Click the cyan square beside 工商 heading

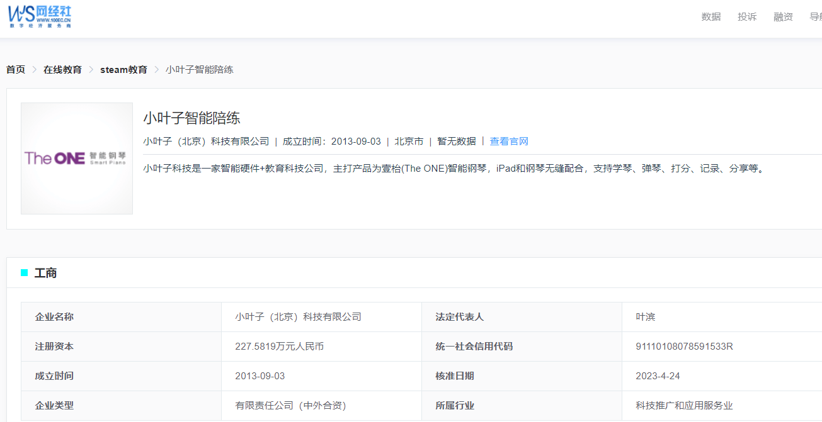point(25,272)
